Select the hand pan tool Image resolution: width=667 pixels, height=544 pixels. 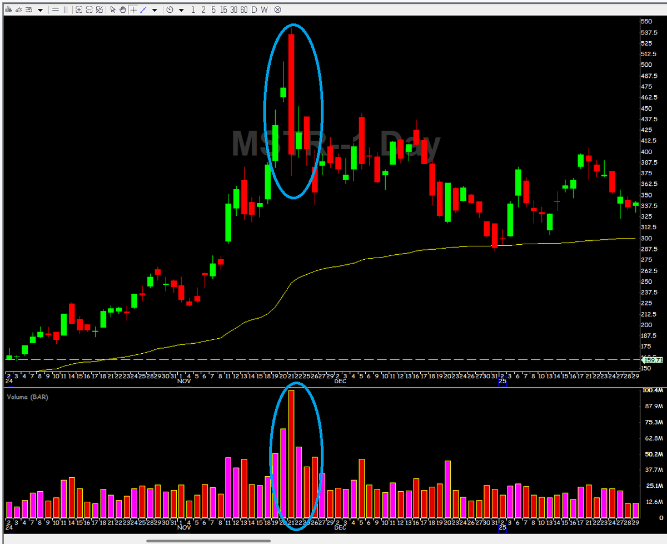point(122,9)
